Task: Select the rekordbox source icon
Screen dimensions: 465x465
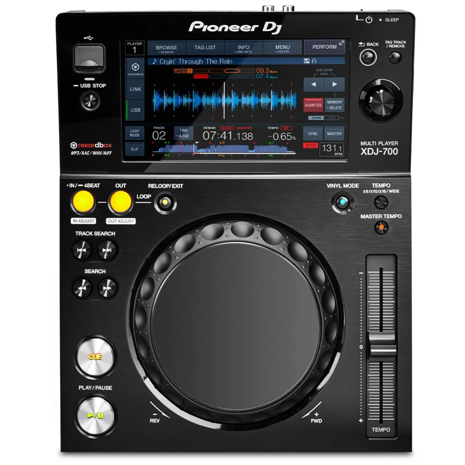Action: pyautogui.click(x=135, y=69)
